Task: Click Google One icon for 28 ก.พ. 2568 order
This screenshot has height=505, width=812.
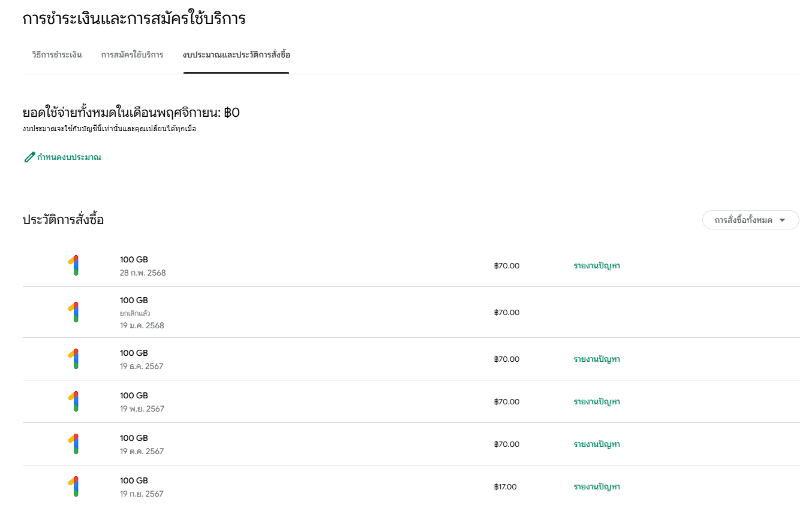Action: pyautogui.click(x=74, y=265)
